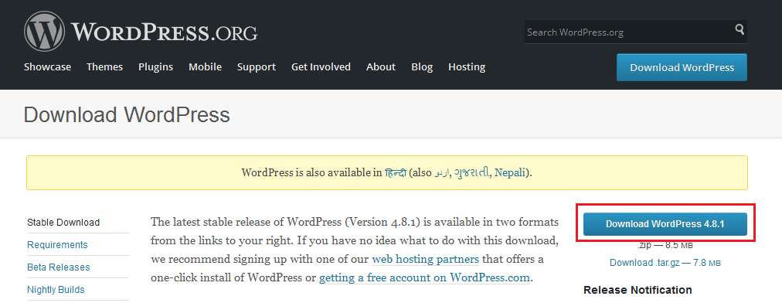Screen dimensions: 782x303
Task: Open the Nepali language link
Action: pos(510,172)
